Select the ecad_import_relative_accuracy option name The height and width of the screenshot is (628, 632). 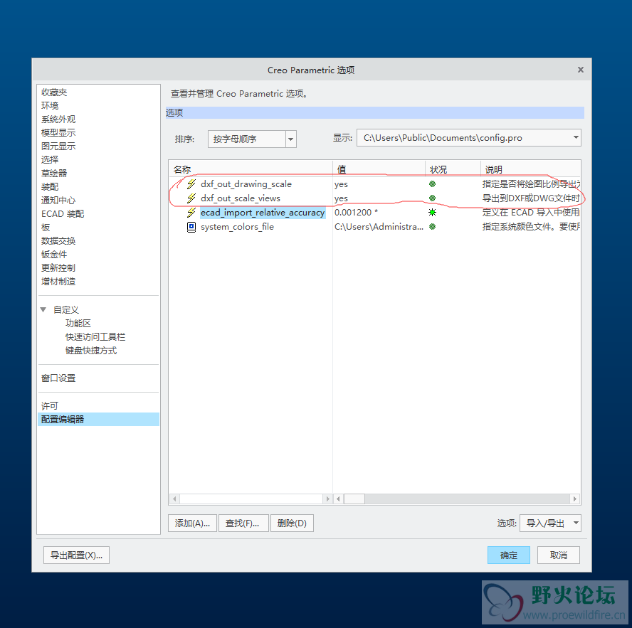(263, 212)
